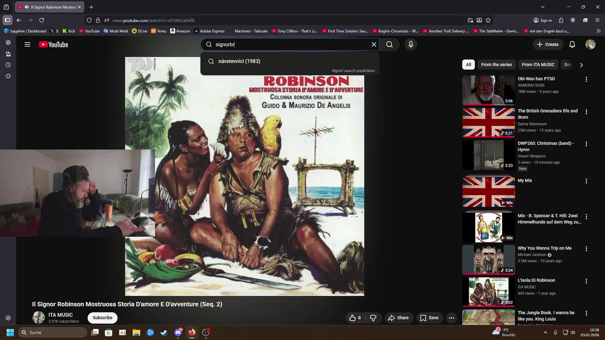Open the volume control in system tray
Viewport: 605px width, 340px height.
[x=573, y=332]
